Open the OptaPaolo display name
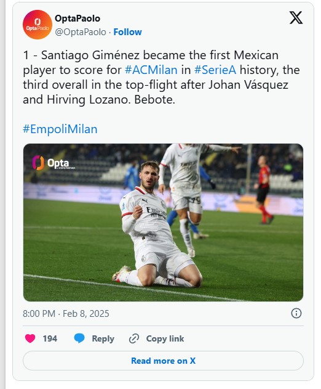Image resolution: width=321 pixels, height=389 pixels. click(77, 18)
